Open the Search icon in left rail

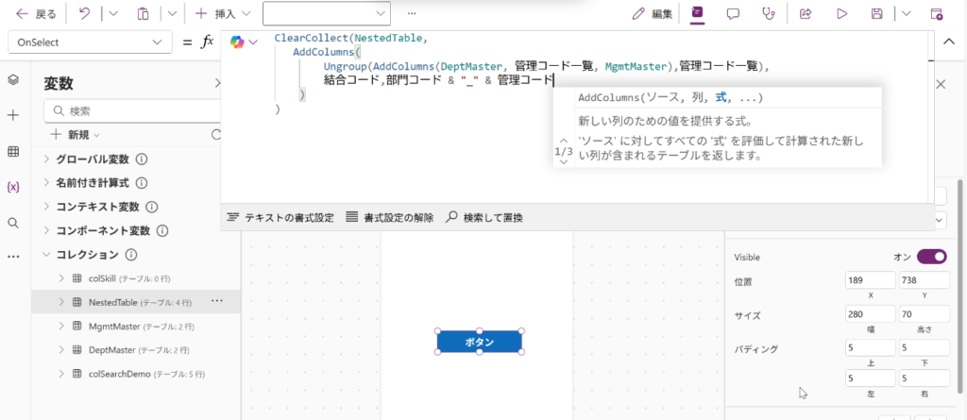(13, 223)
